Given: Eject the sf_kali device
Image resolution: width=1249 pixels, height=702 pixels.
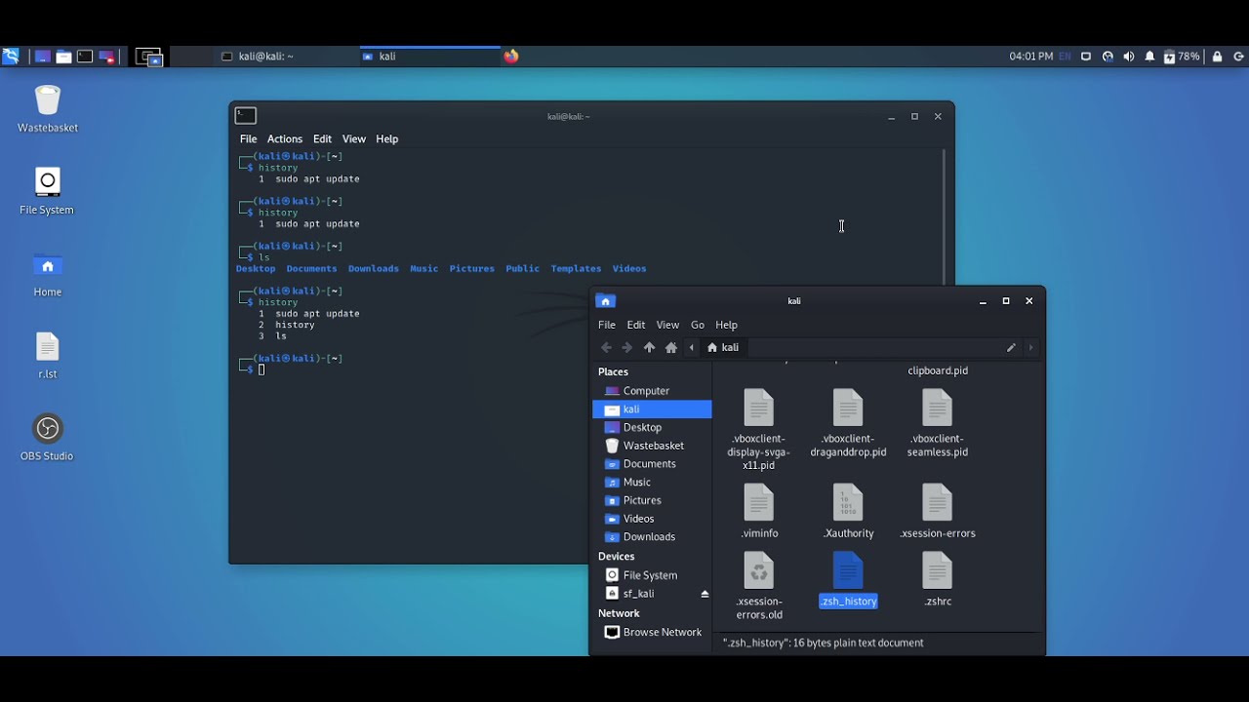Looking at the screenshot, I should 705,594.
